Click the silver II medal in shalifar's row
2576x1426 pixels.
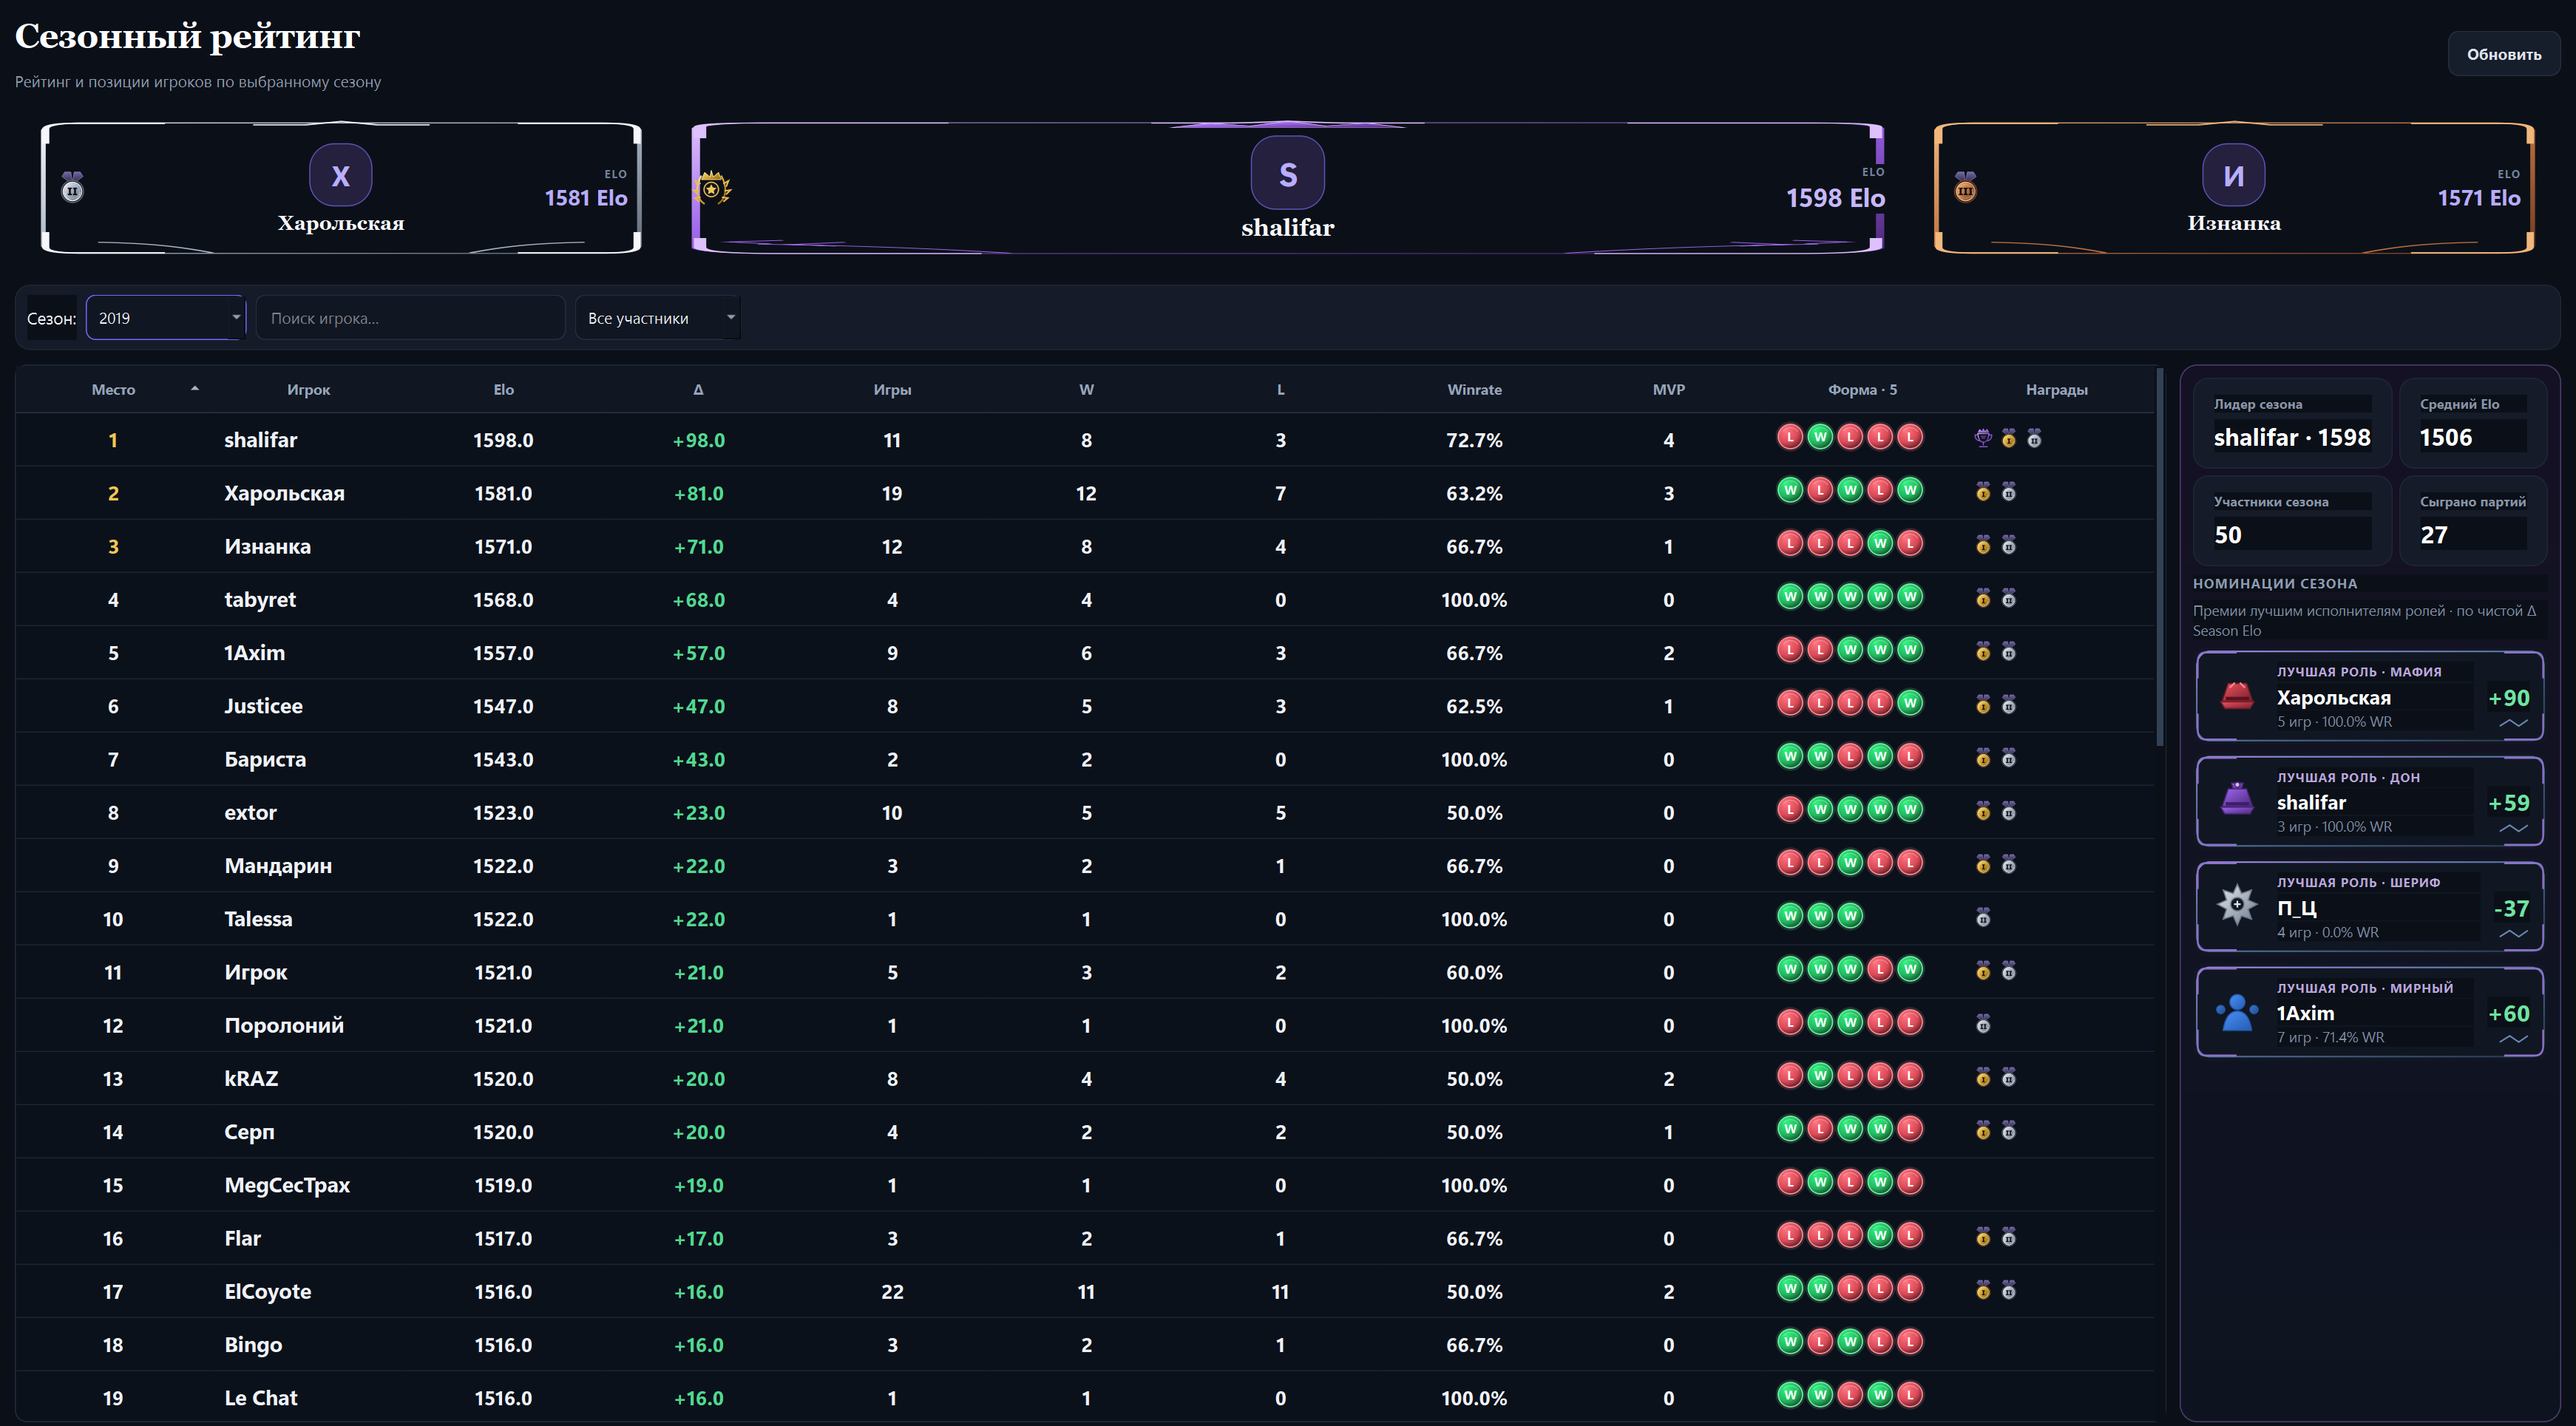coord(2034,438)
